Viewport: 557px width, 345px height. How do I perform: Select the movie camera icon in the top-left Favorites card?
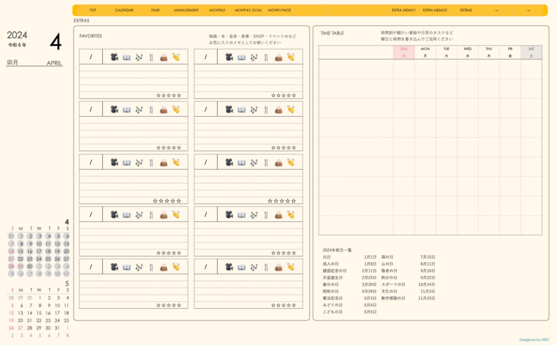(x=114, y=57)
